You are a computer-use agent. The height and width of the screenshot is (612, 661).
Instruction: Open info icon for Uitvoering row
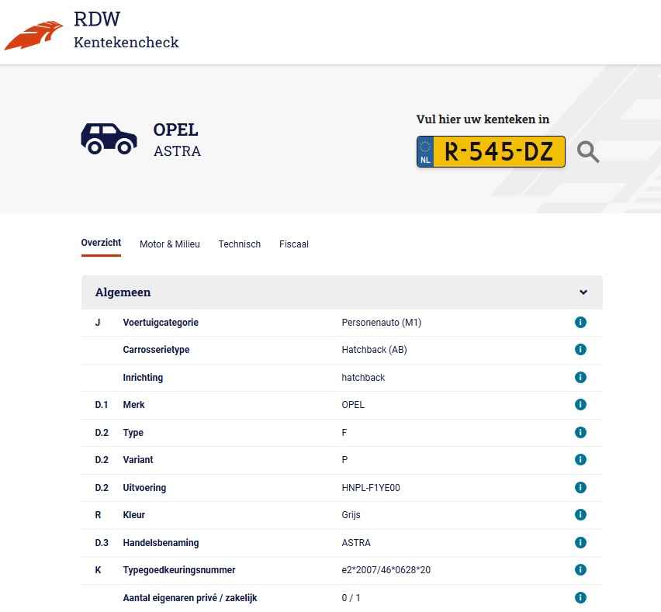[580, 488]
